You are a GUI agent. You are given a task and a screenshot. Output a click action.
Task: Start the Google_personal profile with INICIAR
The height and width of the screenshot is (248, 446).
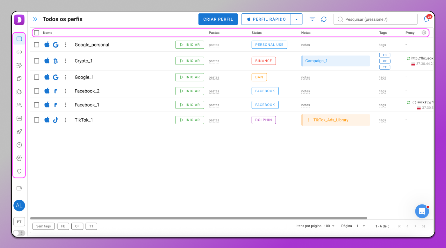coord(190,45)
